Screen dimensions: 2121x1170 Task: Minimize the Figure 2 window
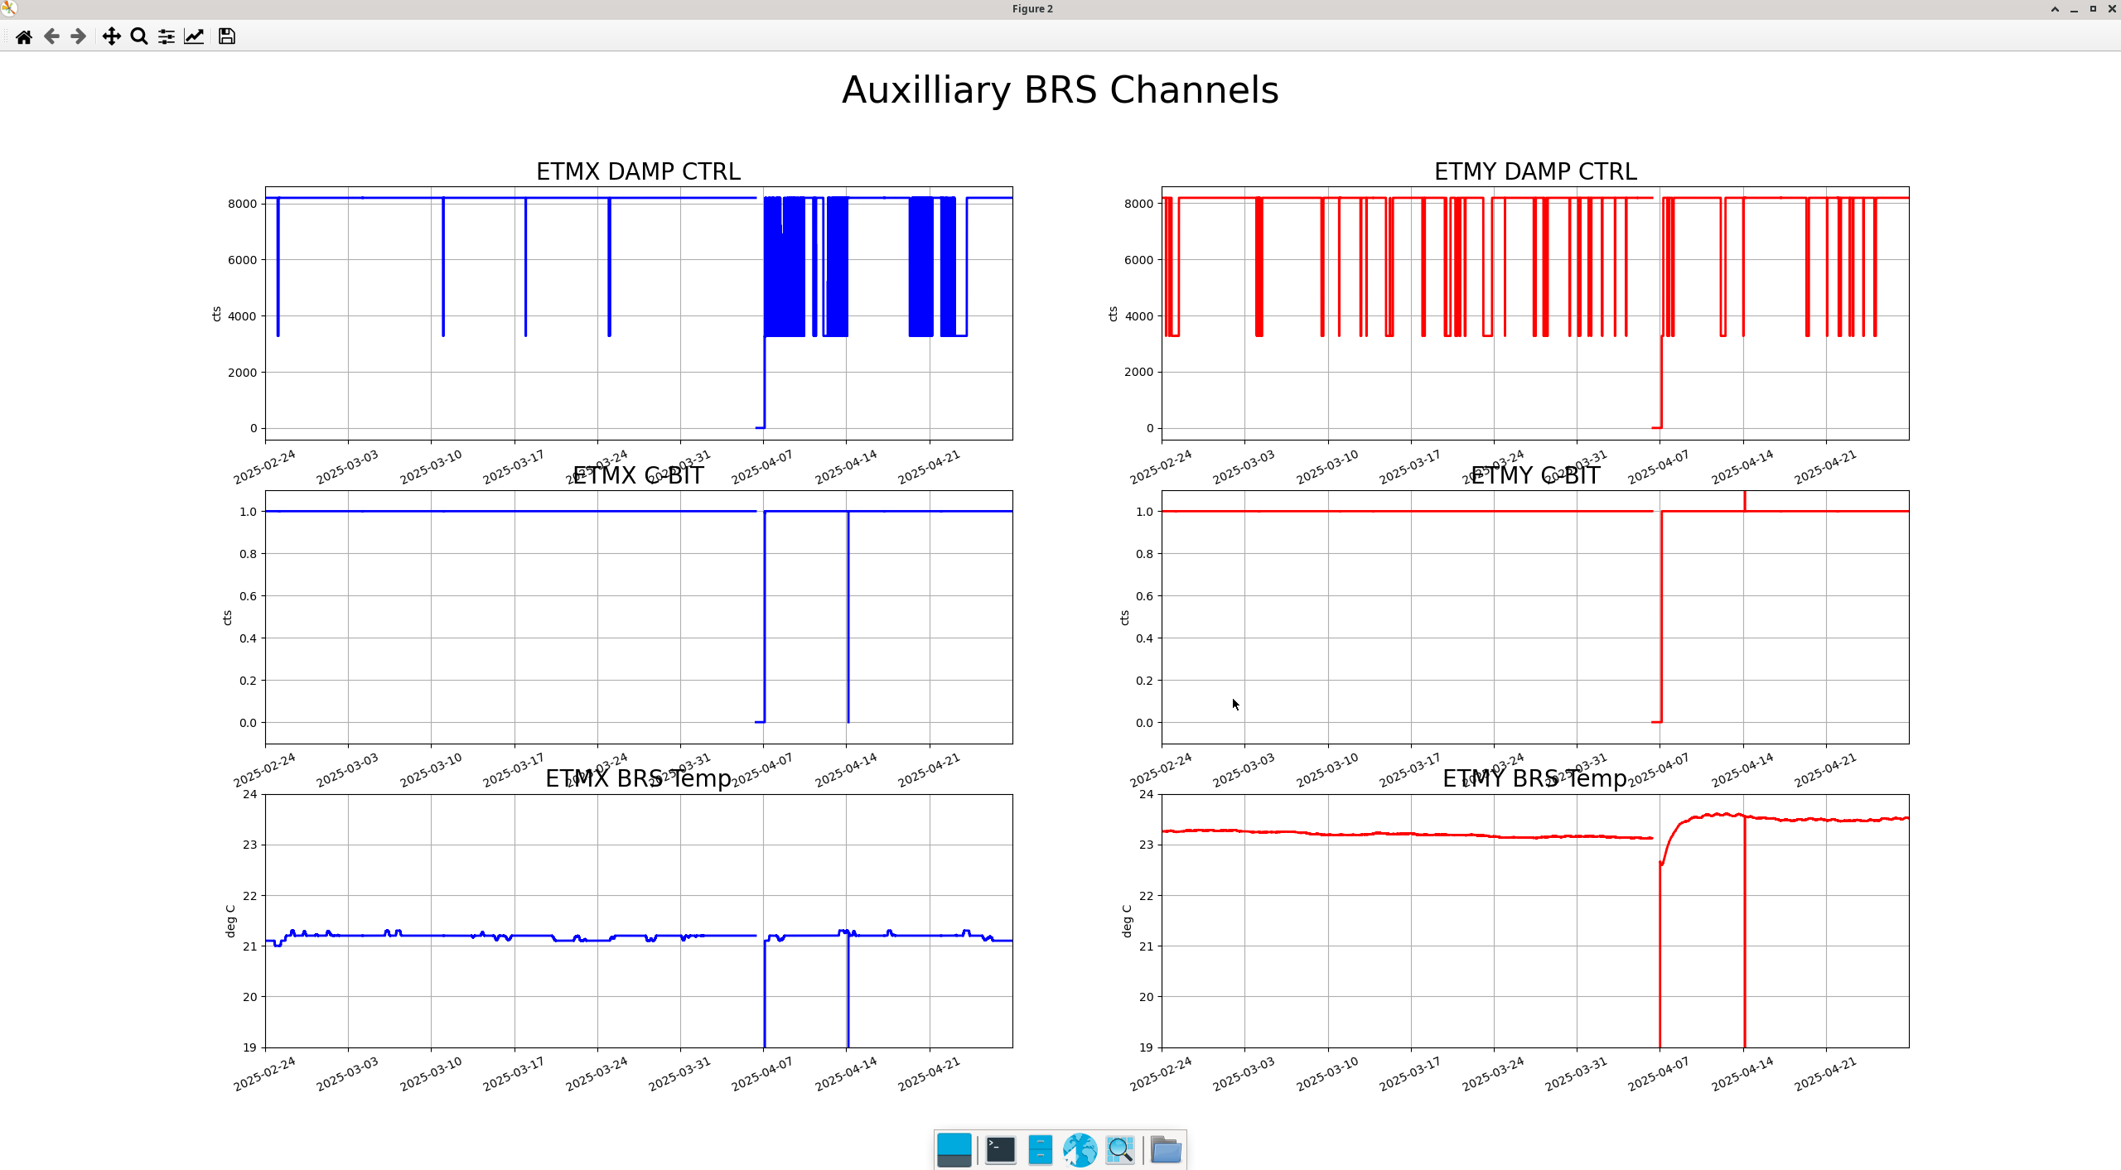point(2074,9)
